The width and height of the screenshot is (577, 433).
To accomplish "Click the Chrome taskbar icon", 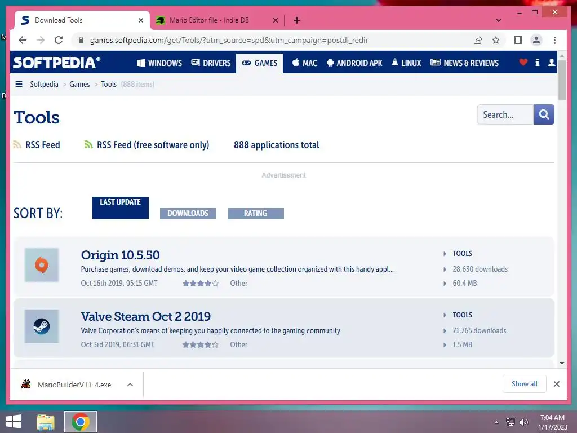I will [x=81, y=422].
